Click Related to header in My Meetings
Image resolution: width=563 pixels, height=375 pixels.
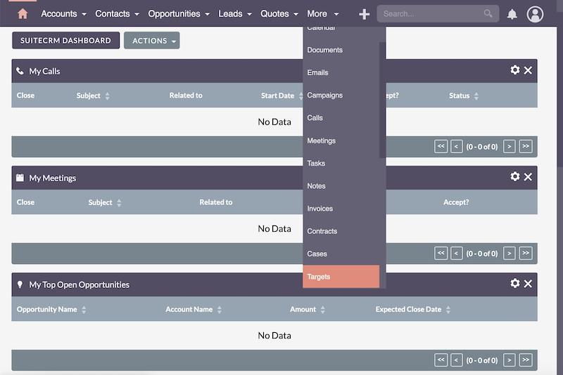click(x=216, y=202)
